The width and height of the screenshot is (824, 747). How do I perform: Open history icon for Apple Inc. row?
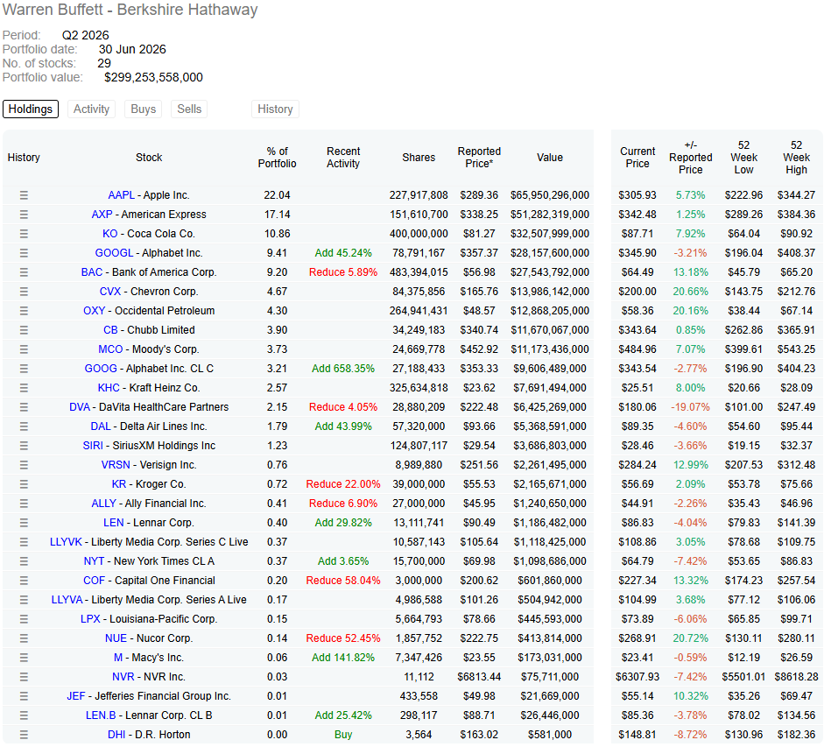click(x=24, y=195)
